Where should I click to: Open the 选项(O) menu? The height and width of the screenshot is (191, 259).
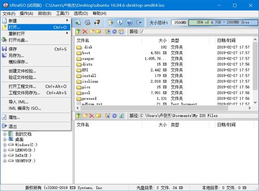coord(81,13)
